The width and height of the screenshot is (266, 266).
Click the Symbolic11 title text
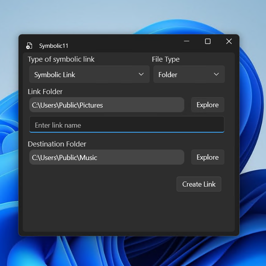(x=54, y=46)
